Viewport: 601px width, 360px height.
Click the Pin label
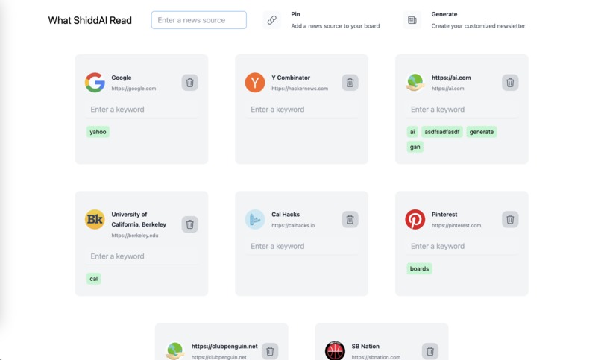click(x=295, y=14)
